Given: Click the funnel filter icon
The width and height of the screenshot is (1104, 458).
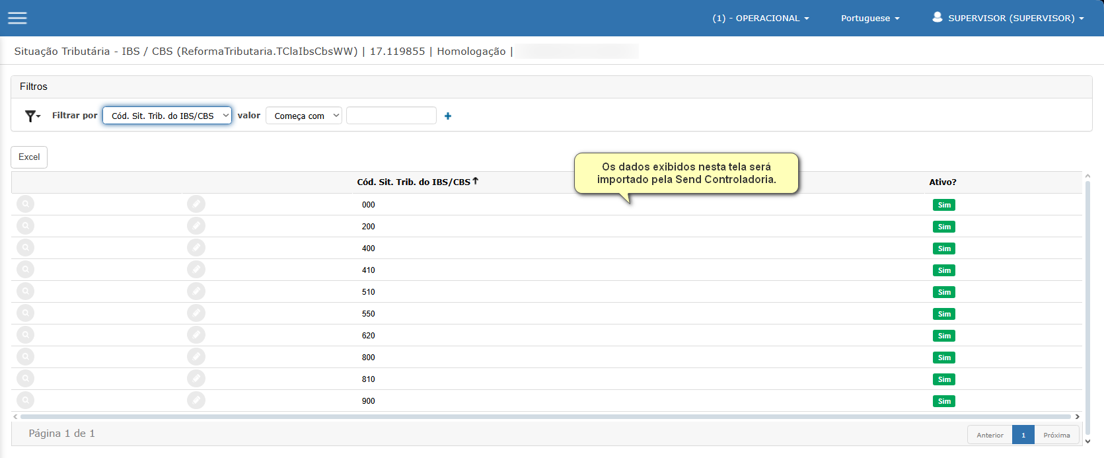Looking at the screenshot, I should (32, 116).
